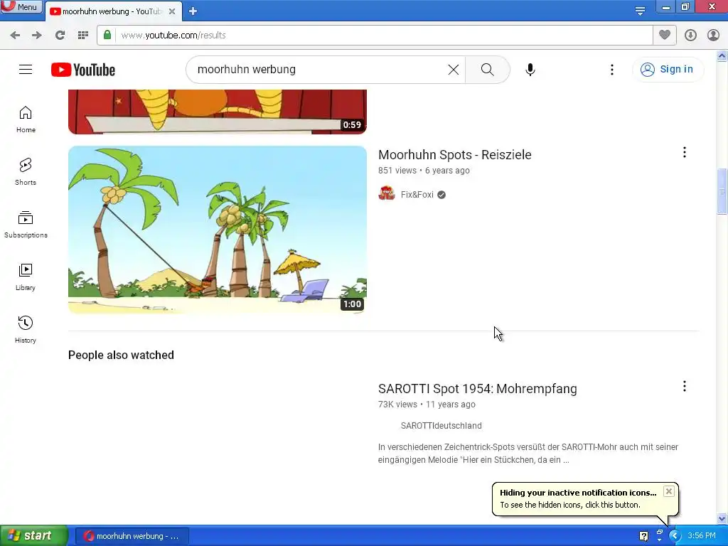Open History in the sidebar
The width and height of the screenshot is (728, 546).
coord(26,330)
